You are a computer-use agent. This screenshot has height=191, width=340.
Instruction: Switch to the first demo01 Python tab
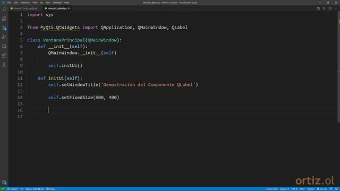coord(25,8)
